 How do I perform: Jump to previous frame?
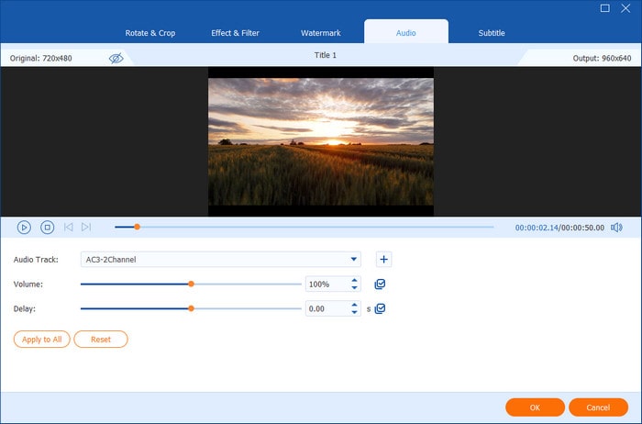pos(69,227)
